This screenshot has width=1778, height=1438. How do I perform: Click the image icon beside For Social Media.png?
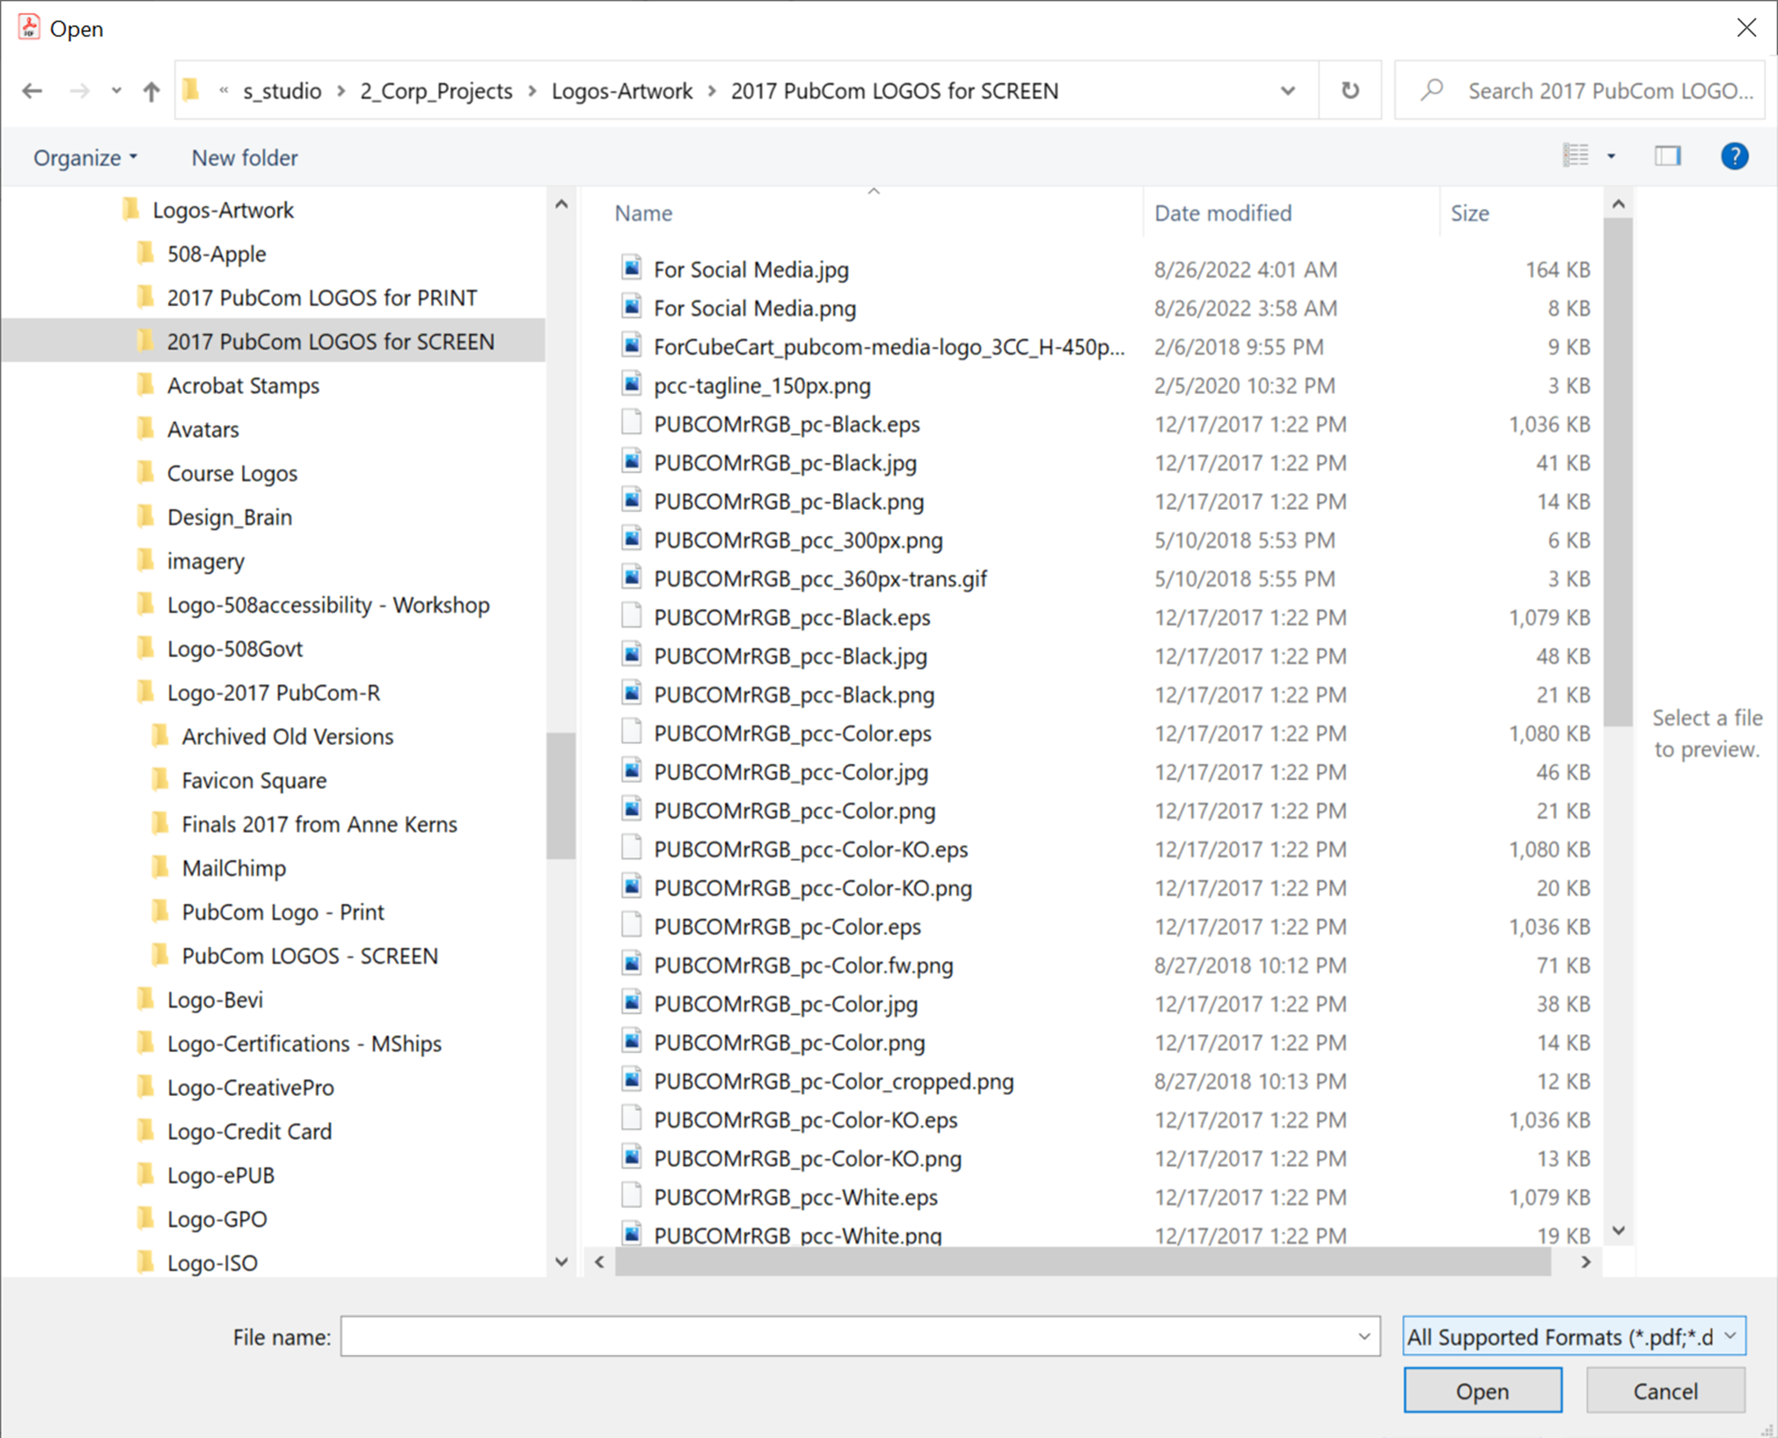click(632, 306)
